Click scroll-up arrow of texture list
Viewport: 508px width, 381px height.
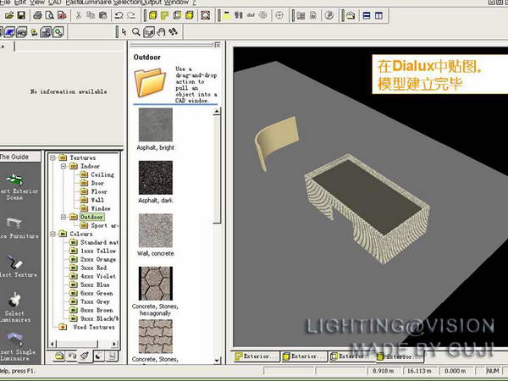(217, 112)
